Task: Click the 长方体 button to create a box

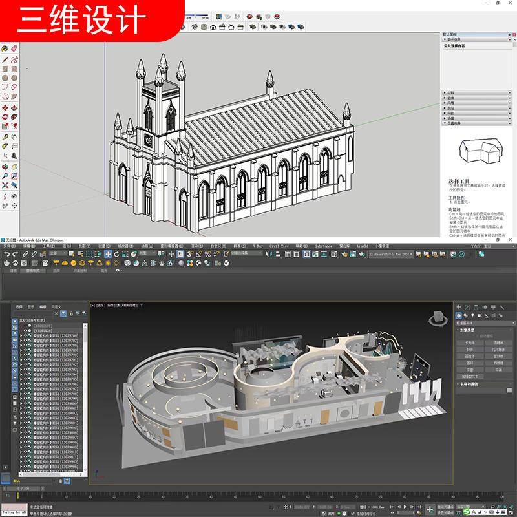Action: tap(469, 343)
